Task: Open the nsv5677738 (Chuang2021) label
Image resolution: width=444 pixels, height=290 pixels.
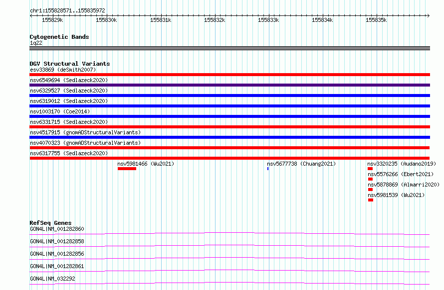Action: pyautogui.click(x=301, y=164)
